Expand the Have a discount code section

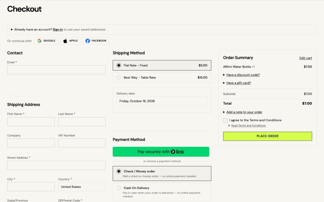243,75
